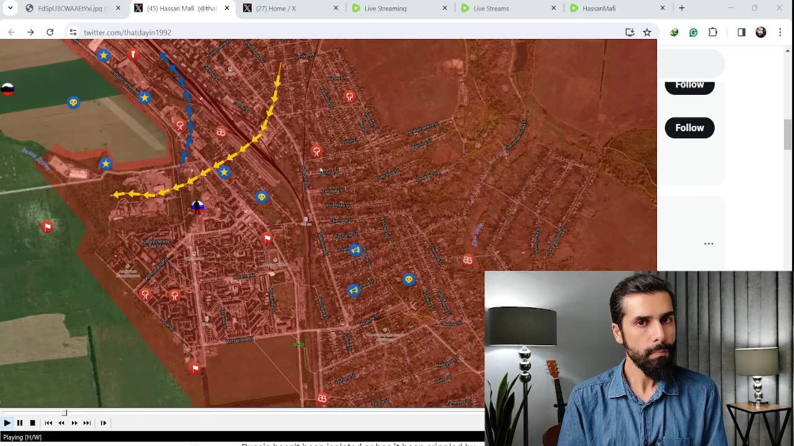Open the Chrome three-dot menu
794x446 pixels.
pos(780,32)
